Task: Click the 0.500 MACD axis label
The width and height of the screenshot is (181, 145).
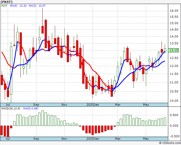Action: pos(174,115)
